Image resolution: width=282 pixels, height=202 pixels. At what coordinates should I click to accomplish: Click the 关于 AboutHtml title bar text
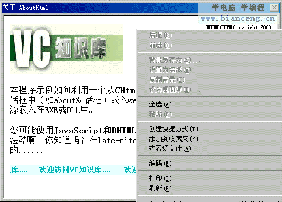click(25, 8)
